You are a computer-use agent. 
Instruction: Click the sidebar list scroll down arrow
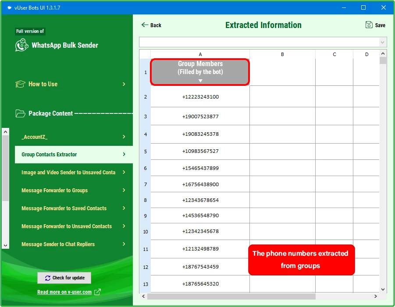pos(6,245)
